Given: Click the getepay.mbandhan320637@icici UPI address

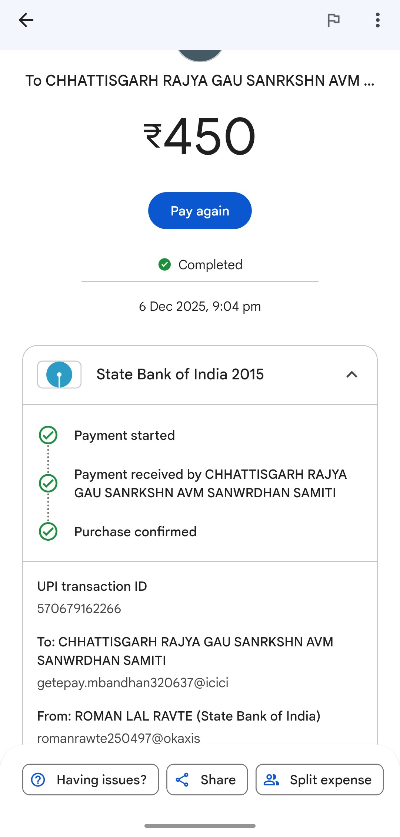Looking at the screenshot, I should point(133,683).
